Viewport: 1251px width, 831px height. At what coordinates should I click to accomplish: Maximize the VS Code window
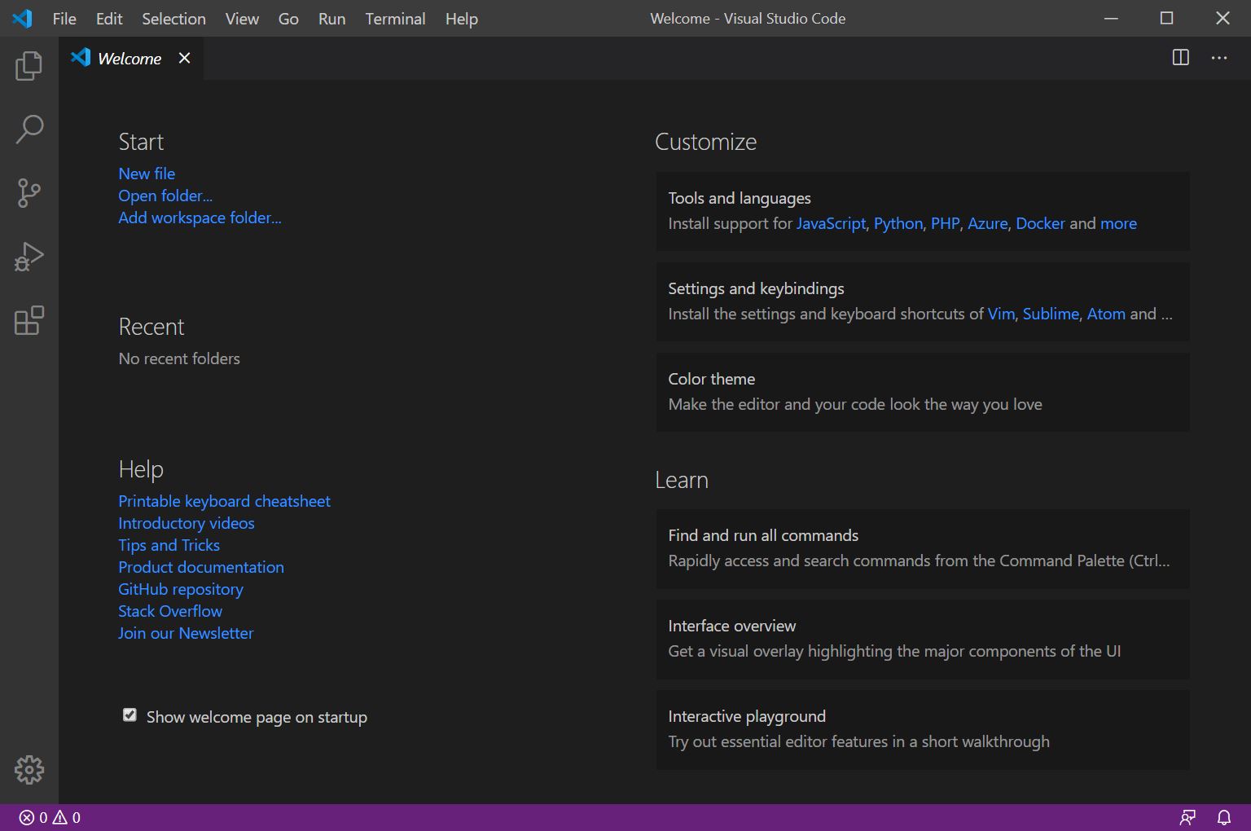pos(1166,18)
